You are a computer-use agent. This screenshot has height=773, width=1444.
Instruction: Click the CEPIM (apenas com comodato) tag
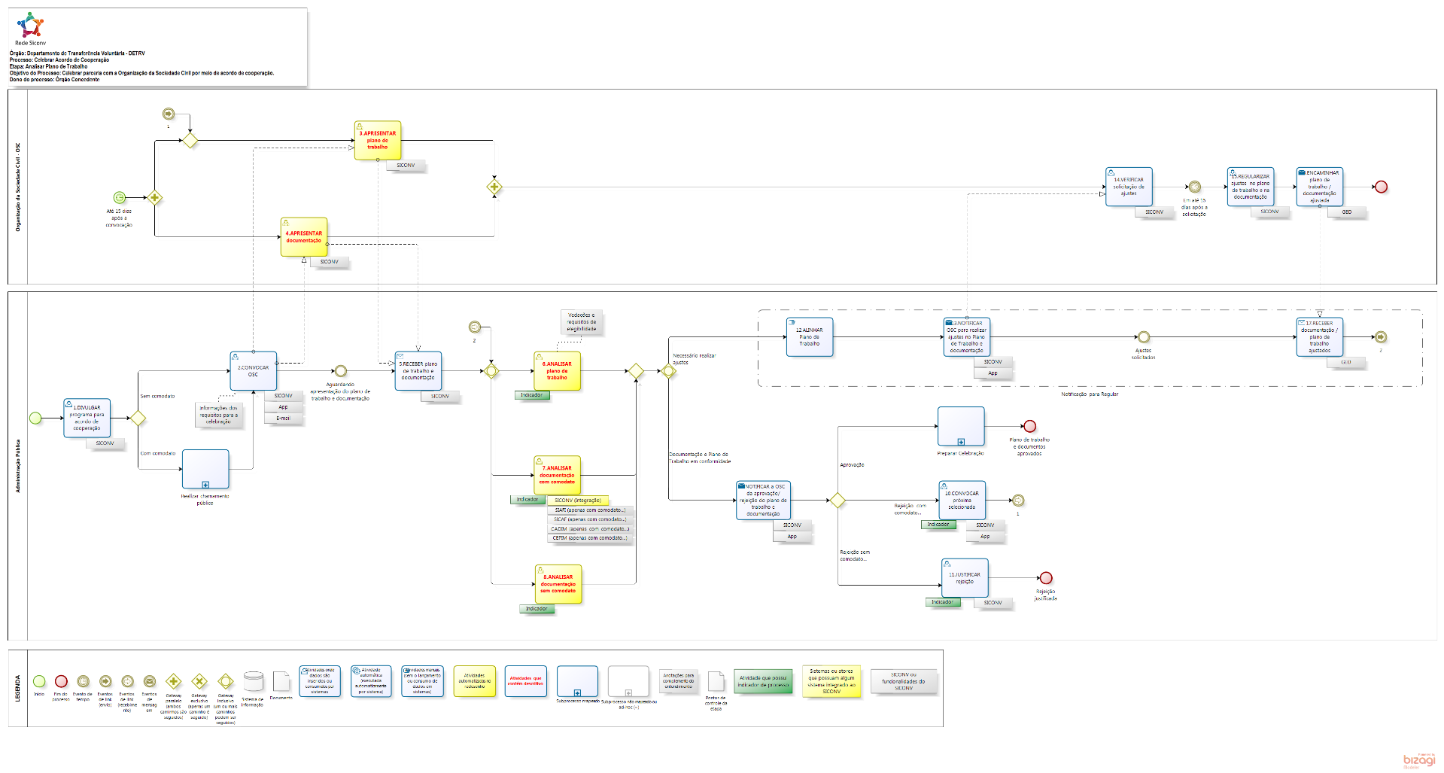589,538
